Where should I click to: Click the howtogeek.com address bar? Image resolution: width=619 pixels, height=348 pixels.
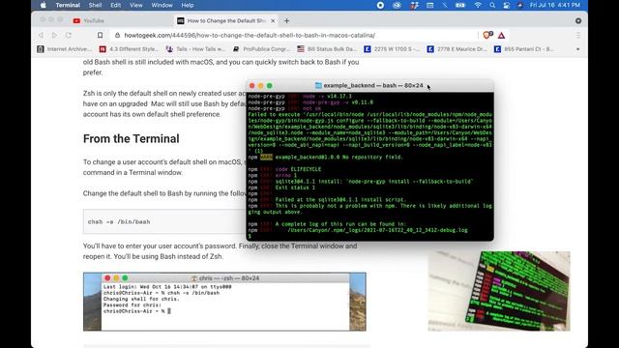pos(250,35)
